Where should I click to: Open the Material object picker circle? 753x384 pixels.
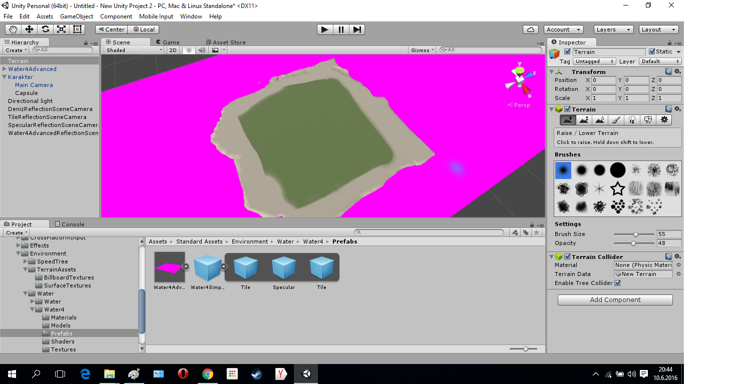678,265
